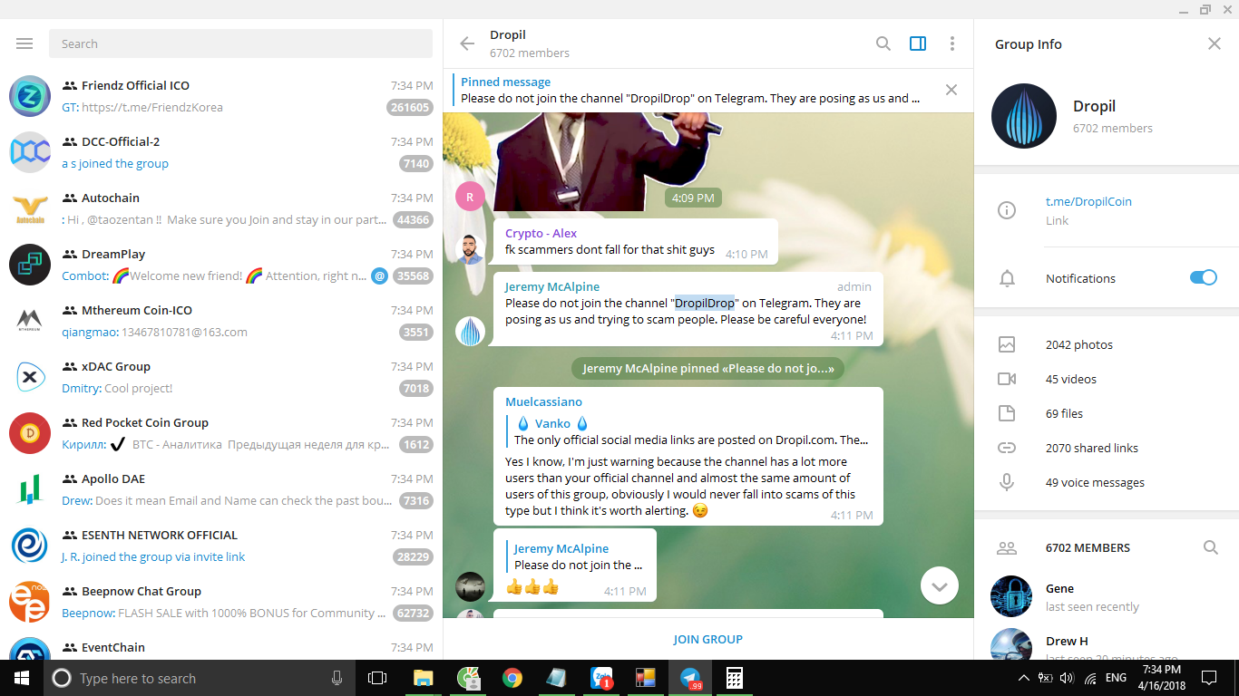
Task: Click the info circle icon beside the link
Action: (1006, 210)
